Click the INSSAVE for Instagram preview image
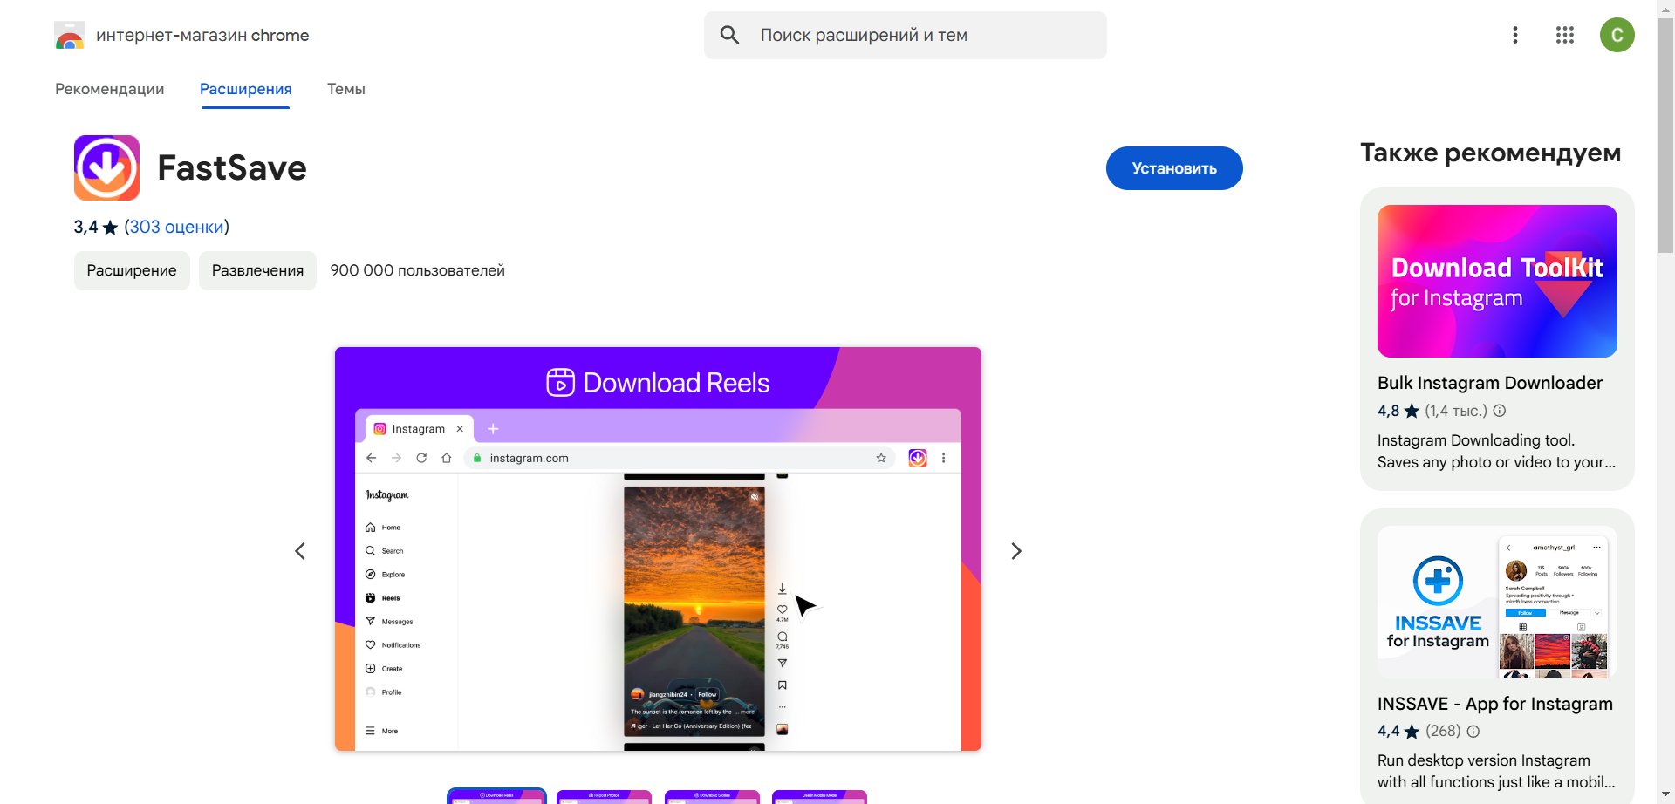The height and width of the screenshot is (804, 1675). click(x=1497, y=602)
